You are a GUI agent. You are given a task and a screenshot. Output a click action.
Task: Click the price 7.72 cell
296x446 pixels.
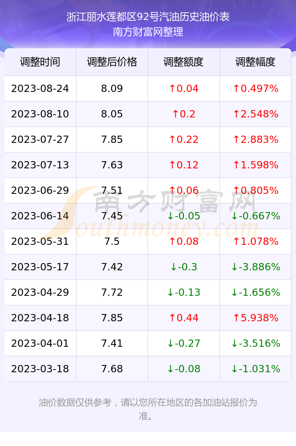[x=112, y=292]
